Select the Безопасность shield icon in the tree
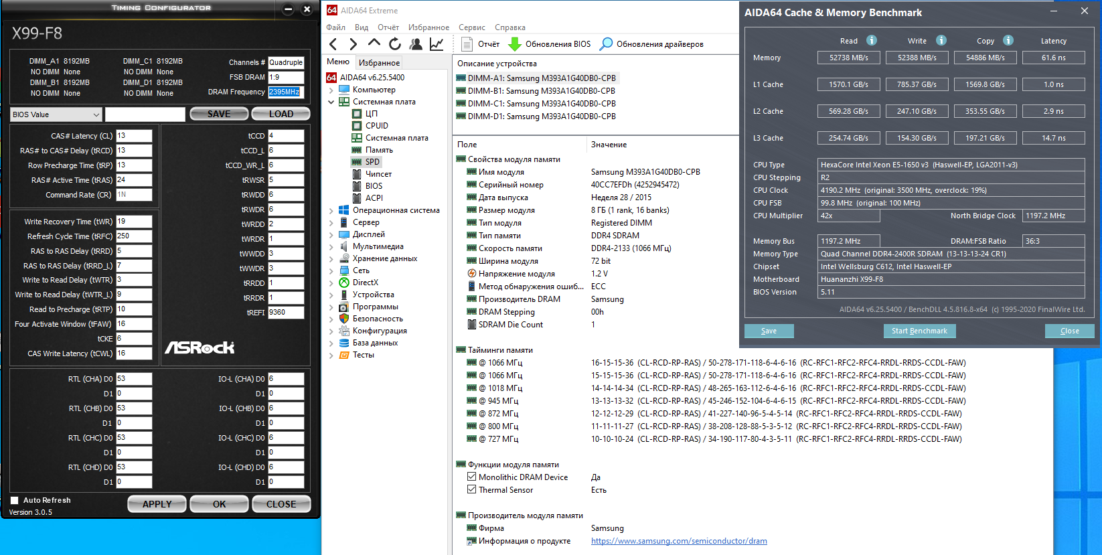Image resolution: width=1102 pixels, height=555 pixels. (x=344, y=319)
